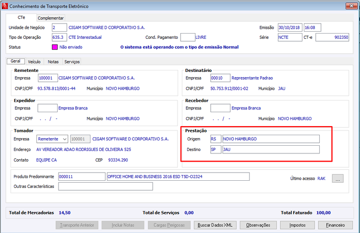Click the Endereço AV VEREADOR ADAO RODRIGUES

(84, 150)
